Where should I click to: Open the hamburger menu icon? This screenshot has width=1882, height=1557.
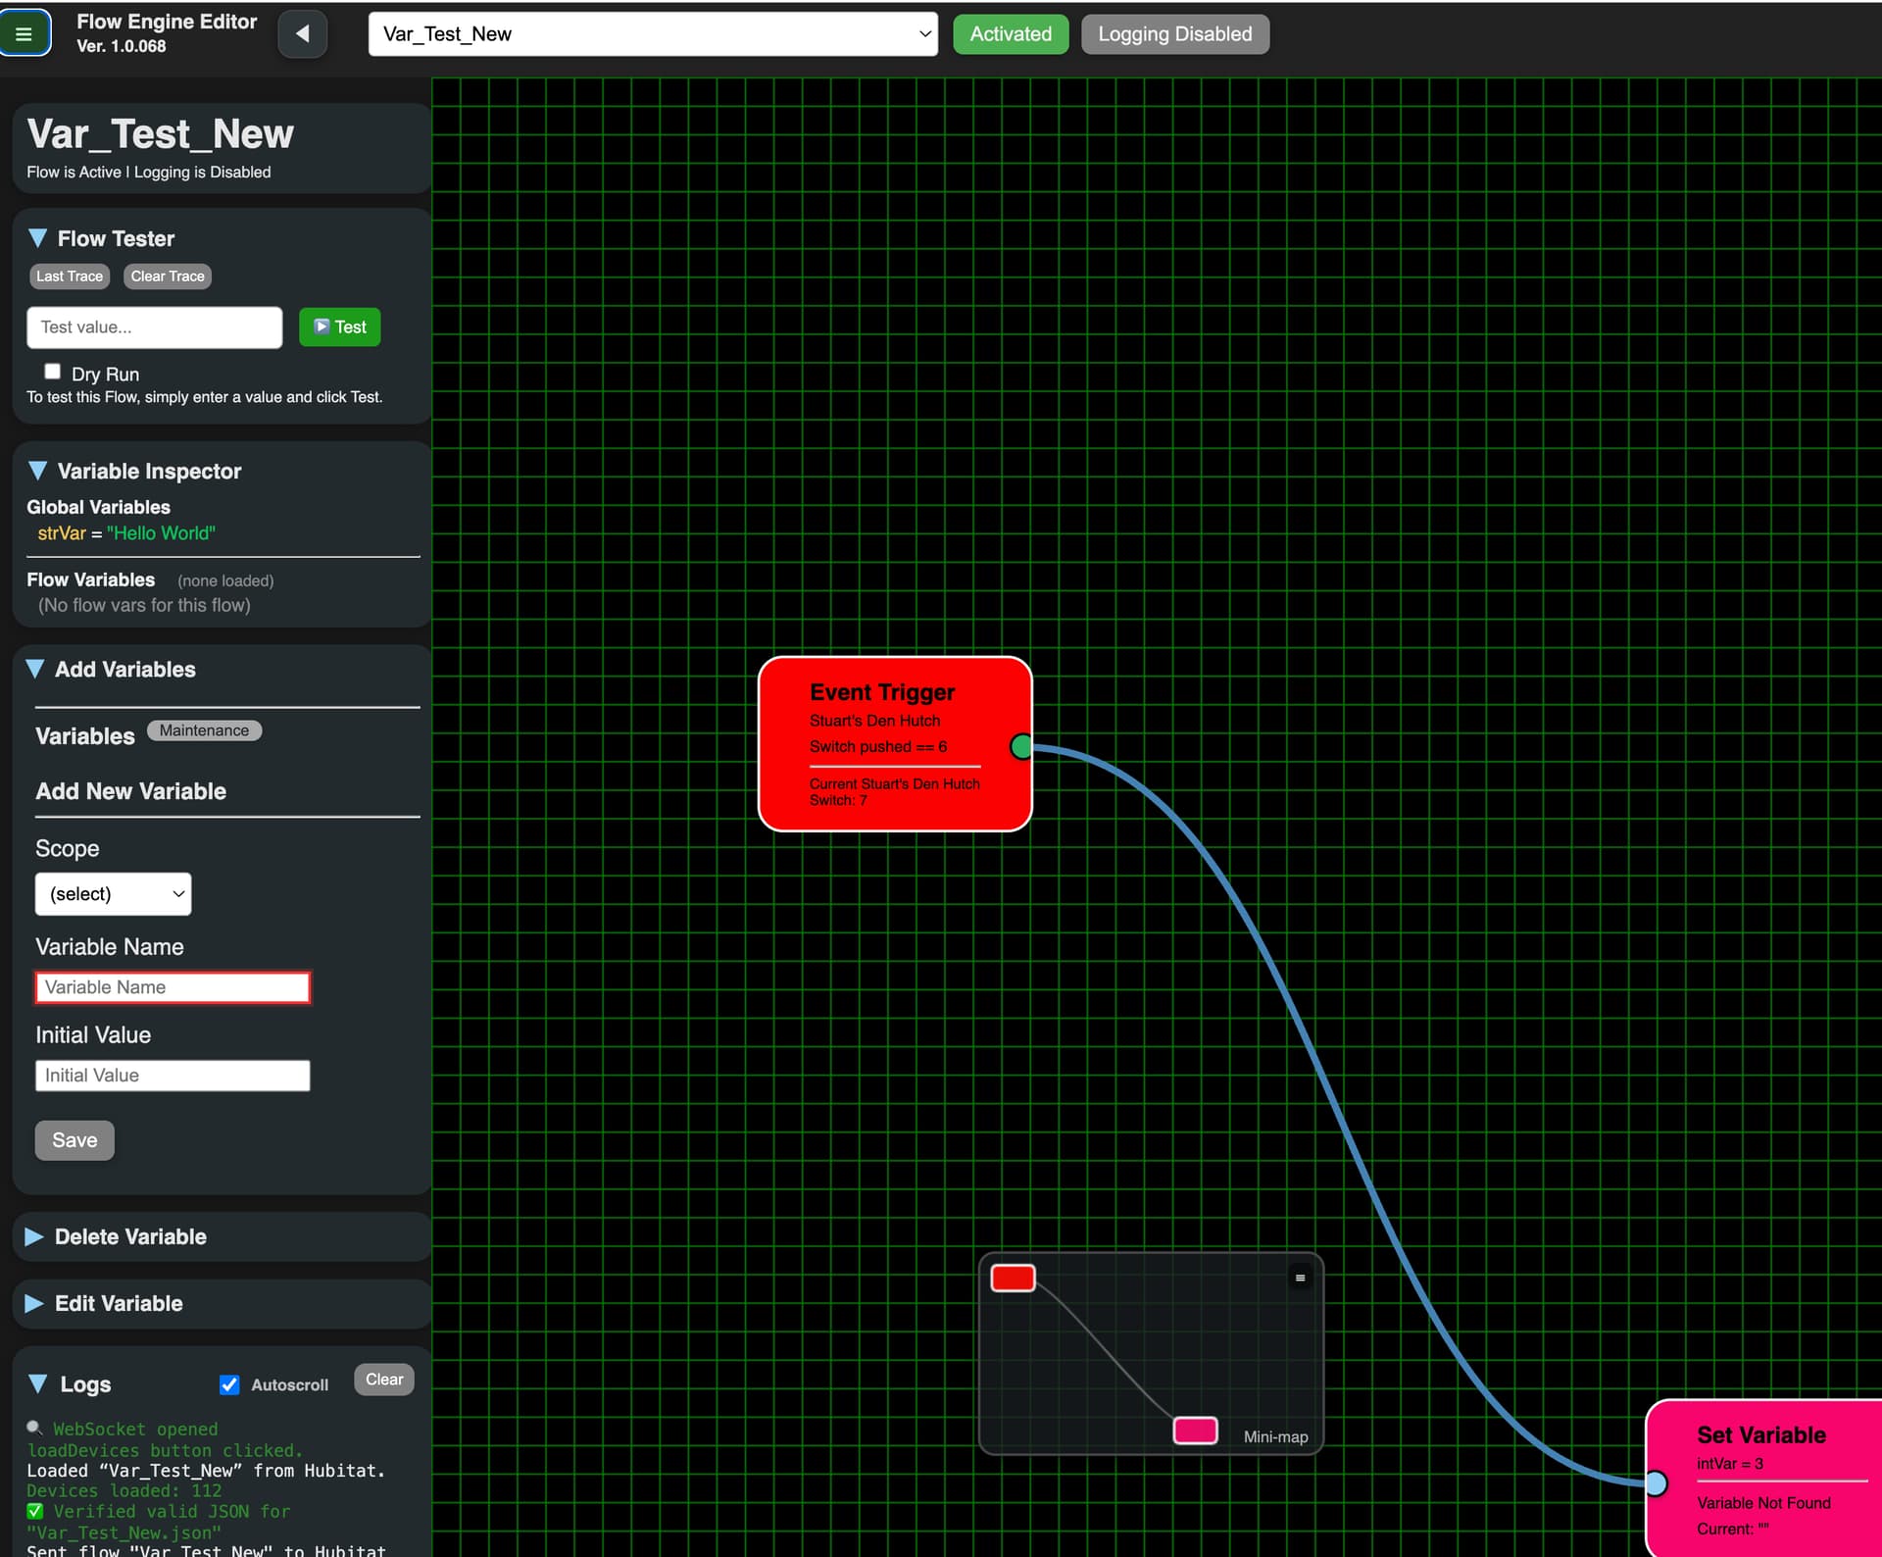25,34
